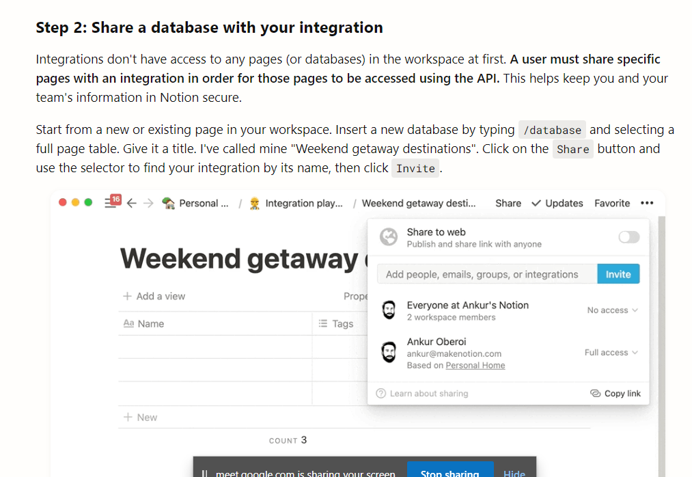Click the Updates checkmark item

557,203
